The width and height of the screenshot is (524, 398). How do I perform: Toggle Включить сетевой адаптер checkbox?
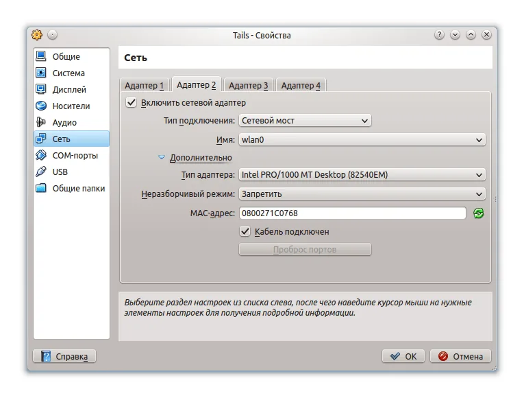coord(132,103)
